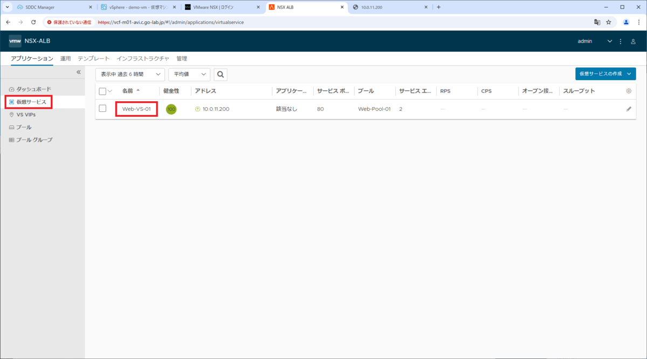
Task: Open the Chrome three-dot menu
Action: pyautogui.click(x=638, y=22)
